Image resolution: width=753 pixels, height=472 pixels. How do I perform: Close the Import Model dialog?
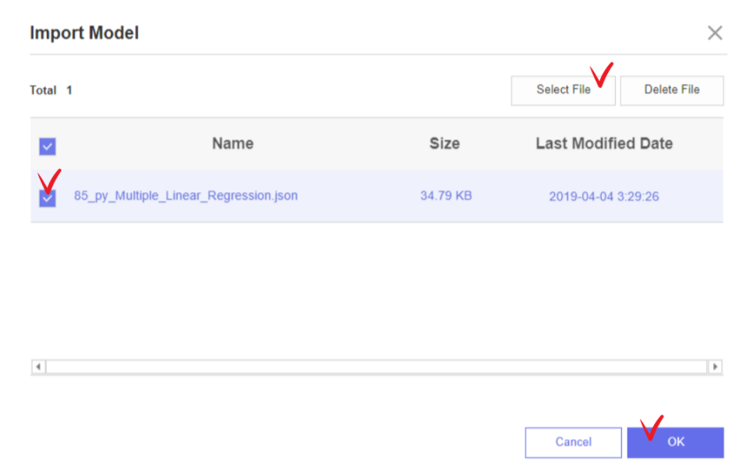pyautogui.click(x=715, y=33)
